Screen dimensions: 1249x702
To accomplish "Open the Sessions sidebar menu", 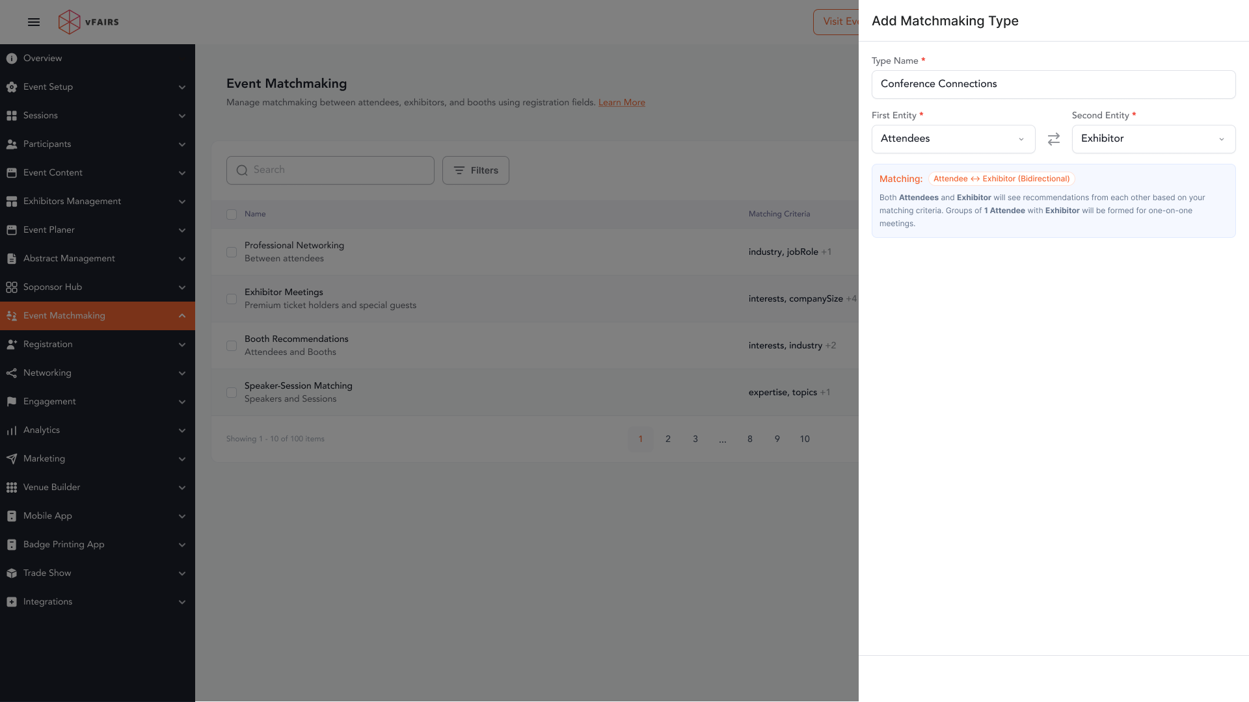I will pyautogui.click(x=98, y=116).
